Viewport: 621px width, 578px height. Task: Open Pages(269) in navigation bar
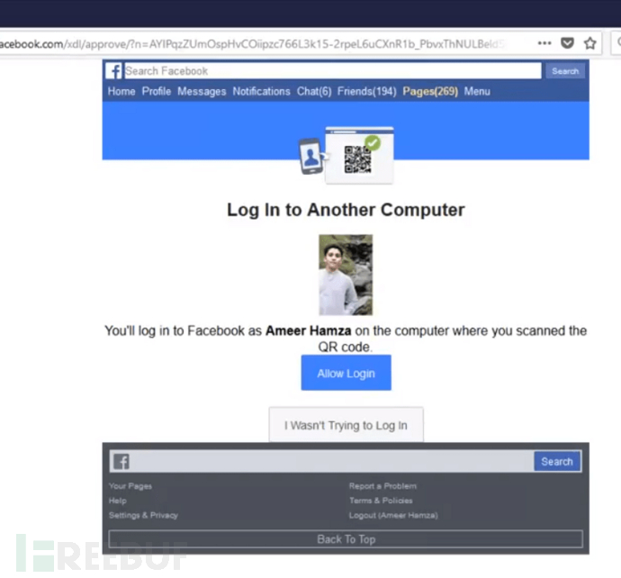coord(430,92)
